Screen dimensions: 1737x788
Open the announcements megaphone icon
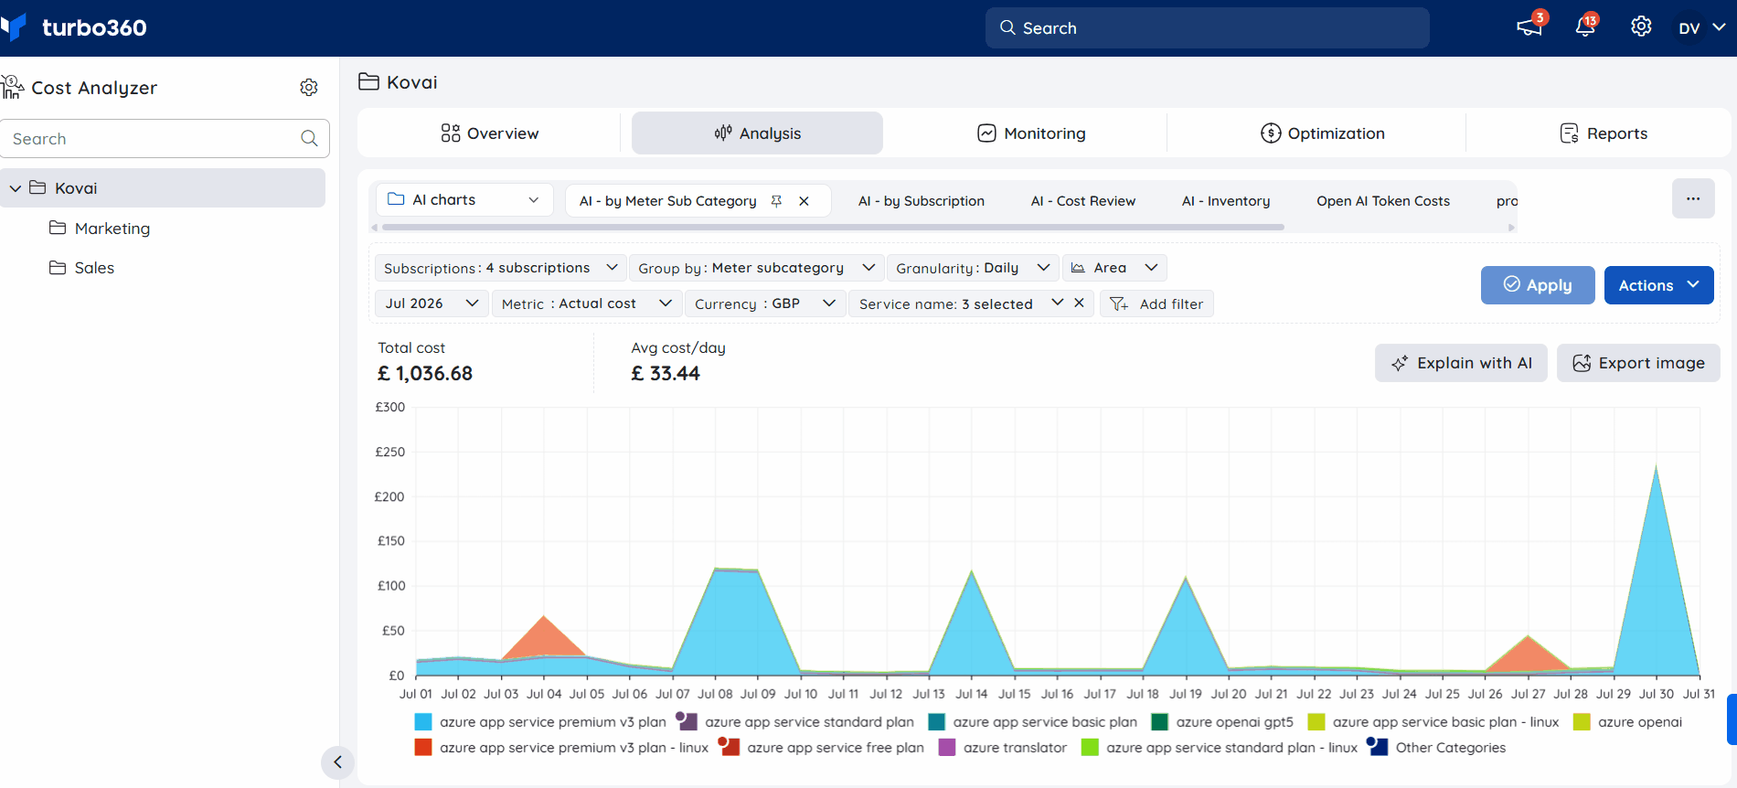click(1529, 27)
